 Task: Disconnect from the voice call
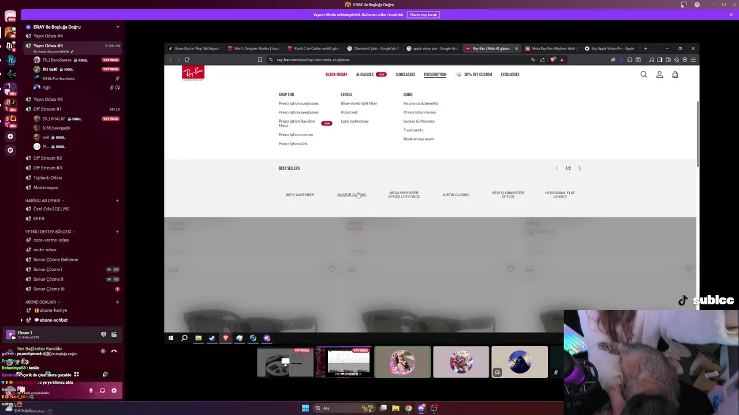coord(114,351)
